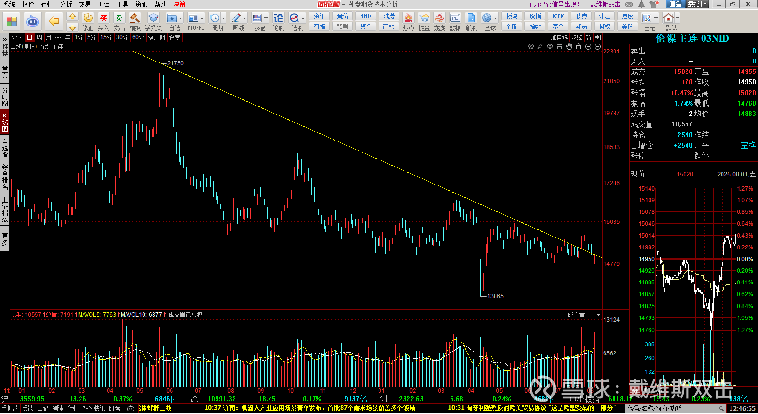Open the 学投资 graduation cap icon
The height and width of the screenshot is (414, 758).
[x=153, y=21]
